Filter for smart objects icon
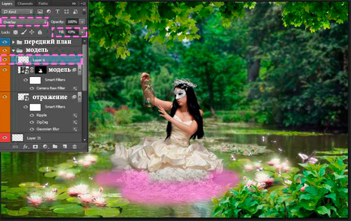Screen dimensions: 351x221 75,12
